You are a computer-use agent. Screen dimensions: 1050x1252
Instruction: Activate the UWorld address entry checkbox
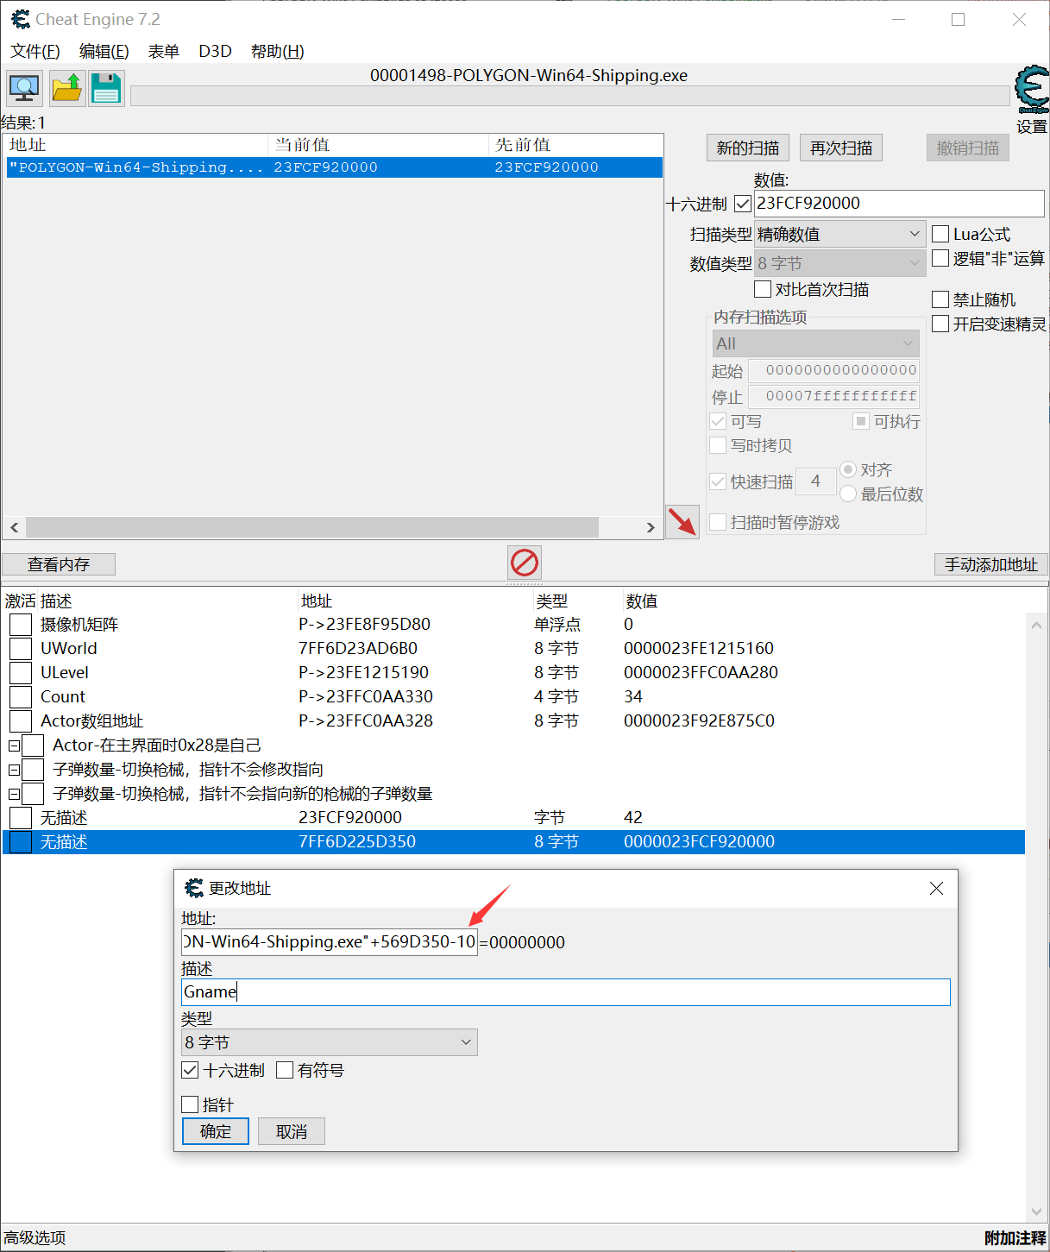(20, 648)
